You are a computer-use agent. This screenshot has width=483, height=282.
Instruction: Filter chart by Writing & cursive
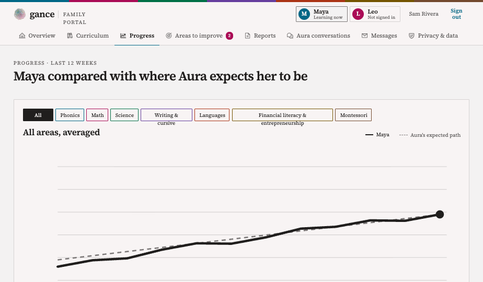tap(166, 115)
